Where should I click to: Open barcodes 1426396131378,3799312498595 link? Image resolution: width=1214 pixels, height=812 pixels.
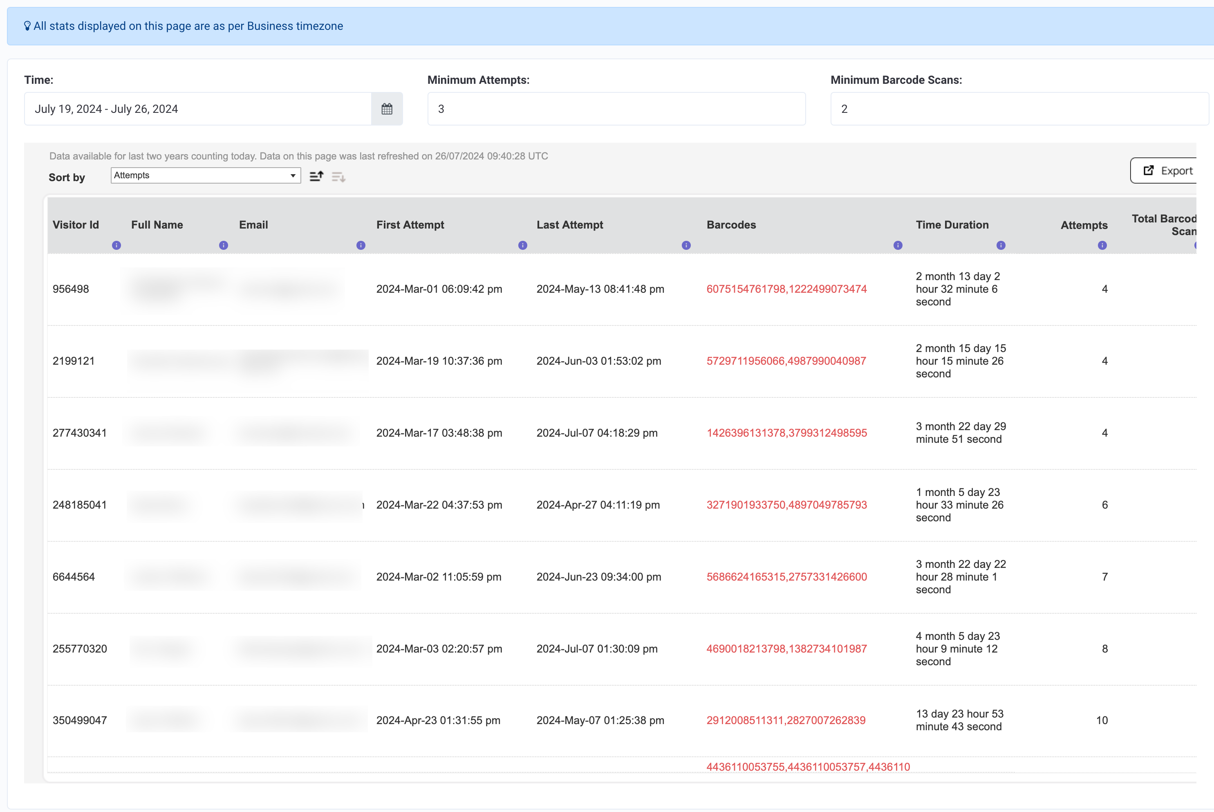point(786,433)
